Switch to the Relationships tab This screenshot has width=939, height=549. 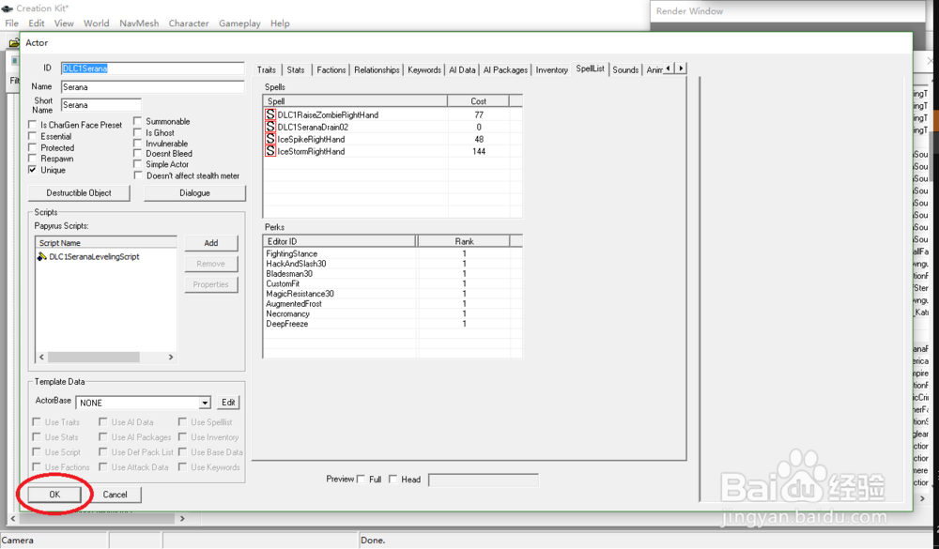[377, 70]
